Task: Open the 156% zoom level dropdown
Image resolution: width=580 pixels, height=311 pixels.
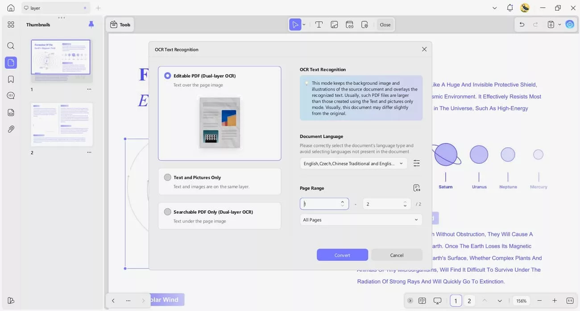Action: point(521,301)
